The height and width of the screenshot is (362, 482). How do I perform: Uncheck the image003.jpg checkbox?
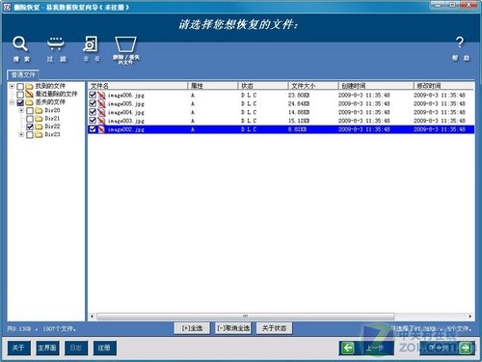tap(93, 121)
